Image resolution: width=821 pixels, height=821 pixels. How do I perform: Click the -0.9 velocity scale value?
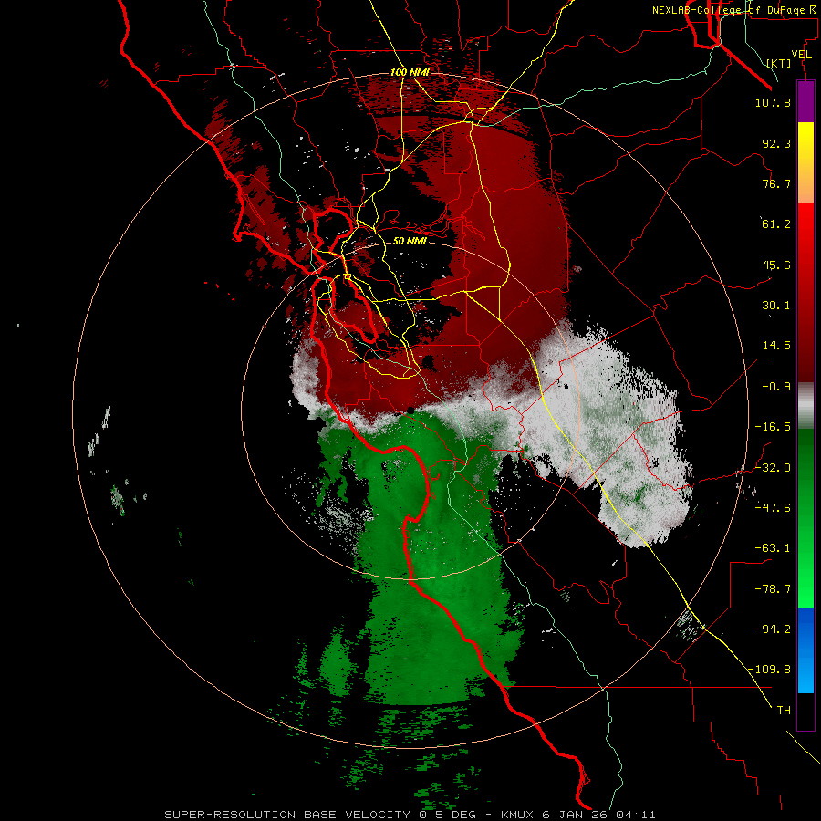pyautogui.click(x=776, y=387)
